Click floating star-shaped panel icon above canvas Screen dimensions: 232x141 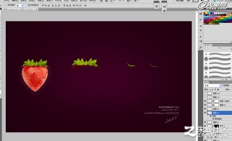[x=157, y=6]
